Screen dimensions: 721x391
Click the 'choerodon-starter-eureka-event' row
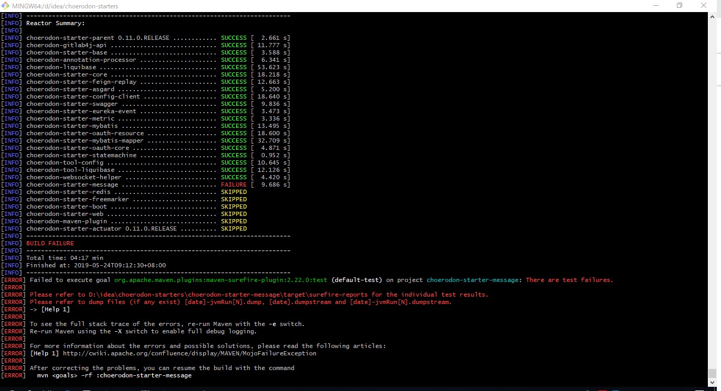point(145,111)
